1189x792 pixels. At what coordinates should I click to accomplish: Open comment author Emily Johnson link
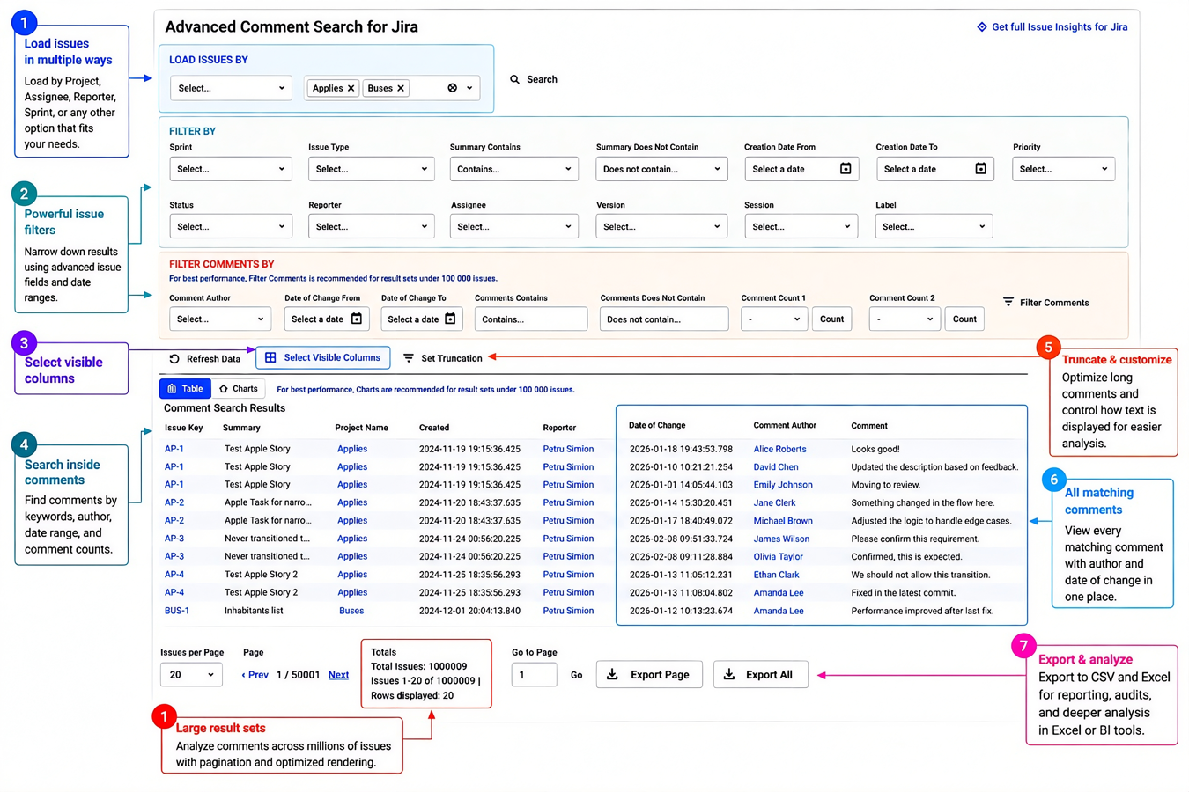point(783,485)
